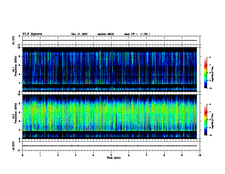Click time axis tick label "0"
The image size is (225, 174).
22,155
